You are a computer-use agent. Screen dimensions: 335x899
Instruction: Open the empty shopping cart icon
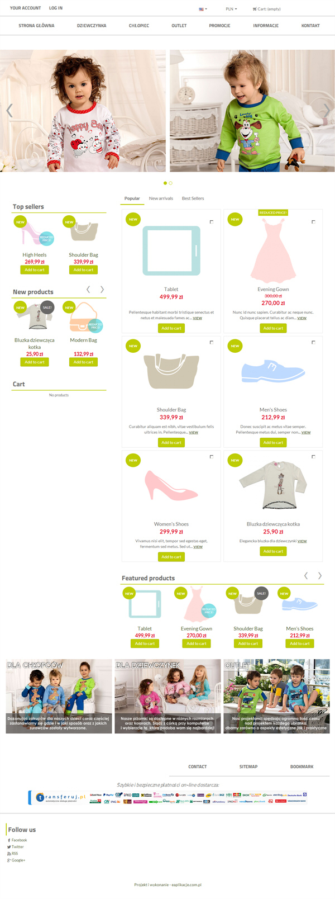[x=255, y=9]
